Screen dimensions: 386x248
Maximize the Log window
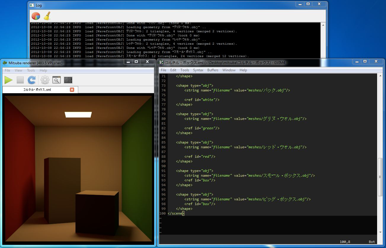[x=308, y=4]
